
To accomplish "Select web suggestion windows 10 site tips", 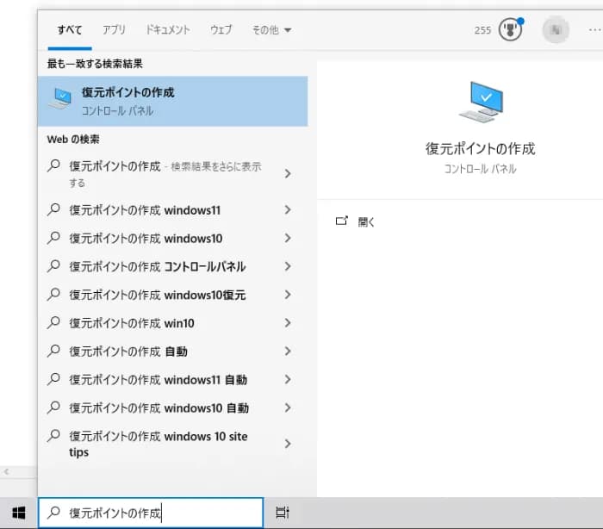I will point(172,444).
